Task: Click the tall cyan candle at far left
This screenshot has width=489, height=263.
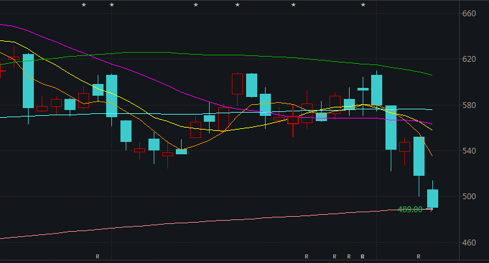Action: pos(28,81)
